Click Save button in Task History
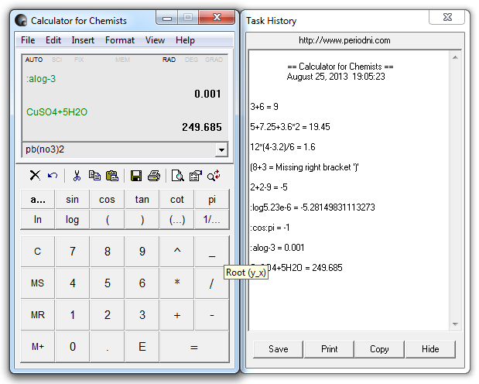The width and height of the screenshot is (479, 384). (279, 349)
